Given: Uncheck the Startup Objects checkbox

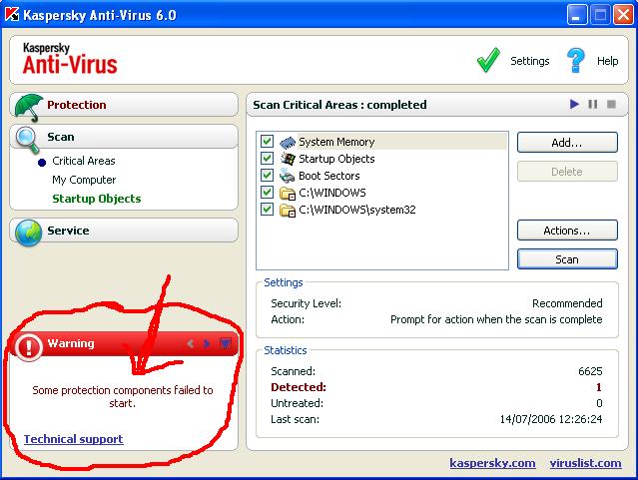Looking at the screenshot, I should [267, 158].
